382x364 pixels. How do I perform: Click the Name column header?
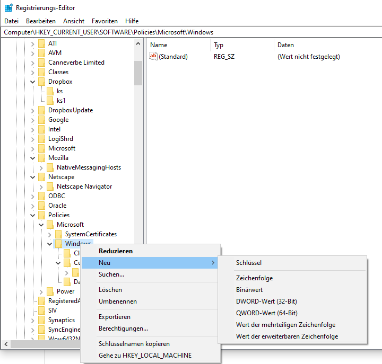coord(179,45)
